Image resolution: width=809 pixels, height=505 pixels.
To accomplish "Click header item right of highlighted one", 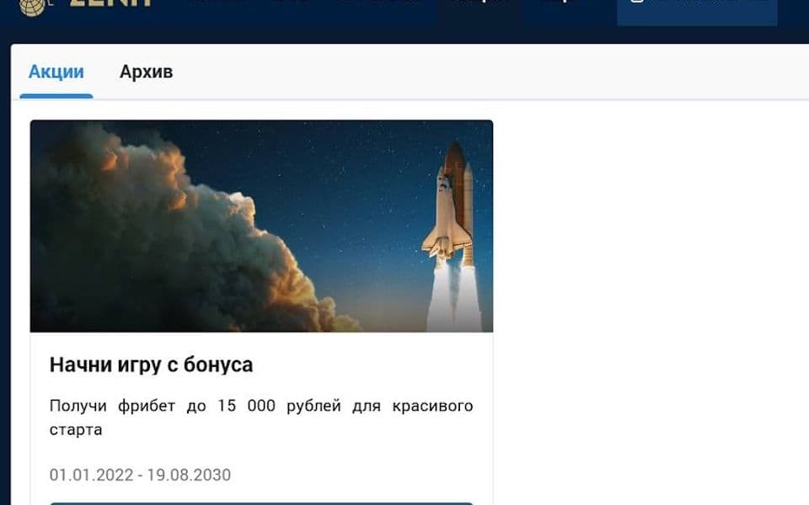I will pos(557,5).
